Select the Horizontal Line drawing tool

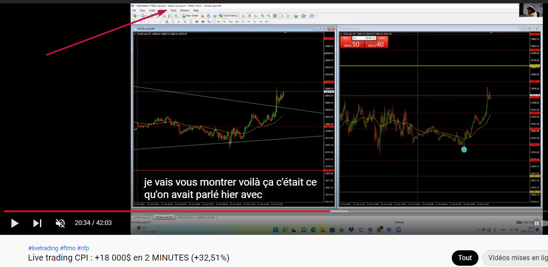(155, 21)
